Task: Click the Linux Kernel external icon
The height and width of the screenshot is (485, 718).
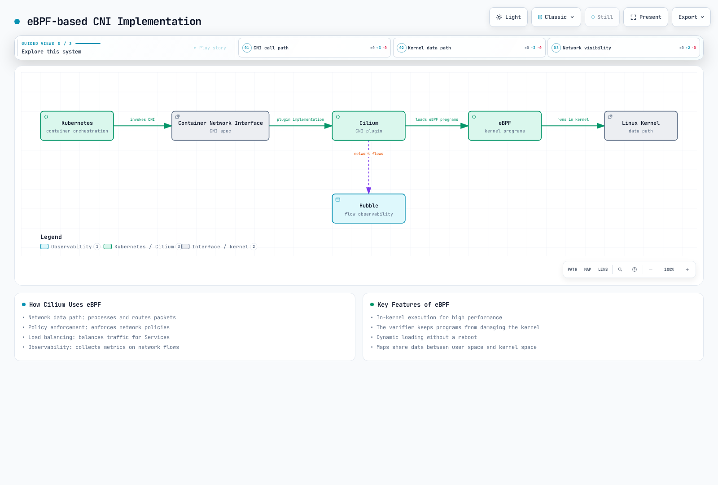Action: click(x=610, y=117)
